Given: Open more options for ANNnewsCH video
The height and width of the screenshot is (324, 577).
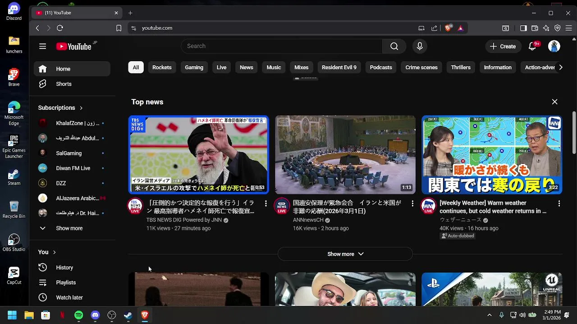Looking at the screenshot, I should point(412,203).
